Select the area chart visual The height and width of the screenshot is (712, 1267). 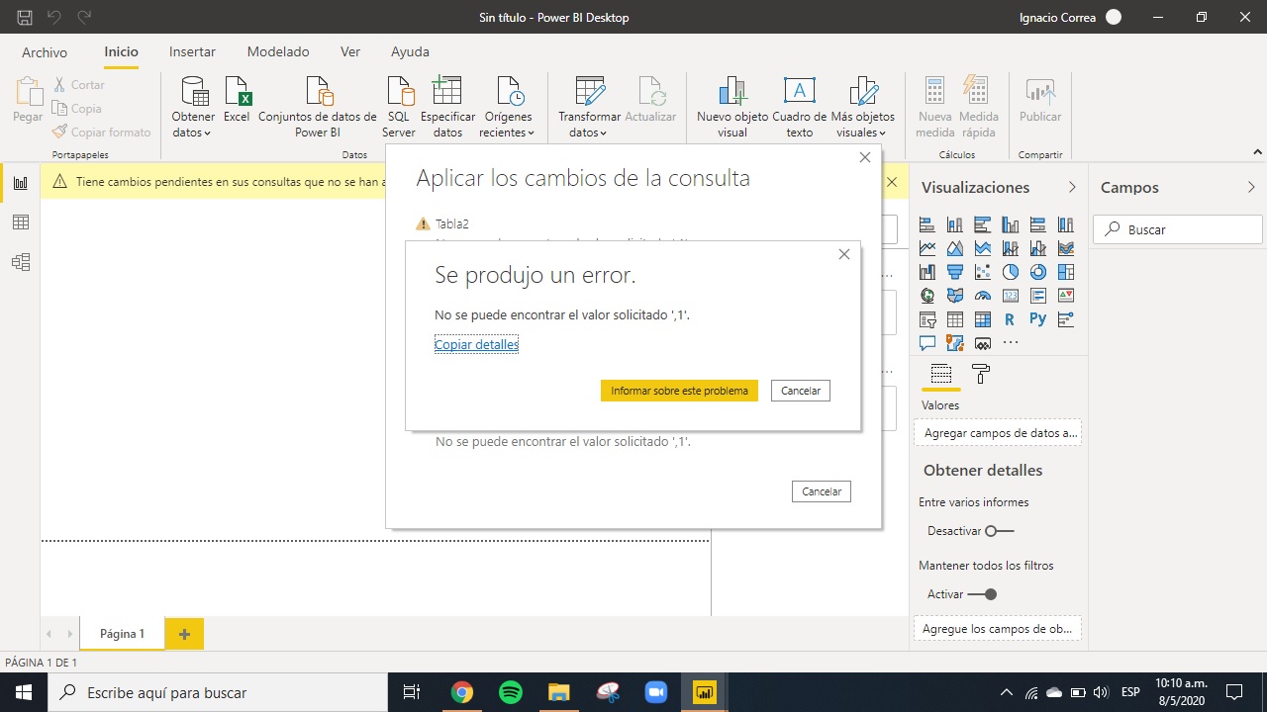pyautogui.click(x=955, y=248)
